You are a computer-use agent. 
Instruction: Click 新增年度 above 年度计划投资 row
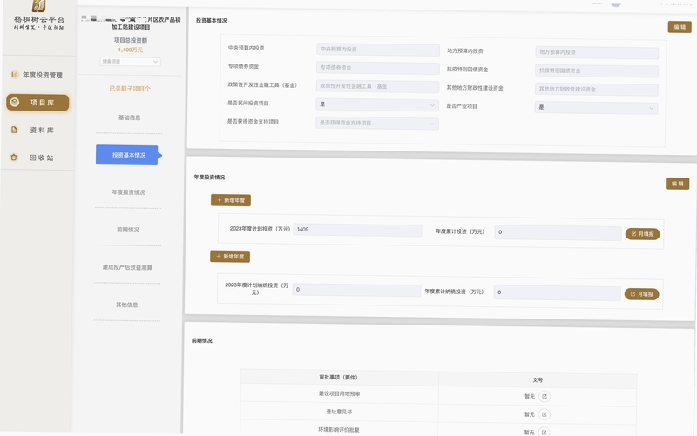[231, 200]
